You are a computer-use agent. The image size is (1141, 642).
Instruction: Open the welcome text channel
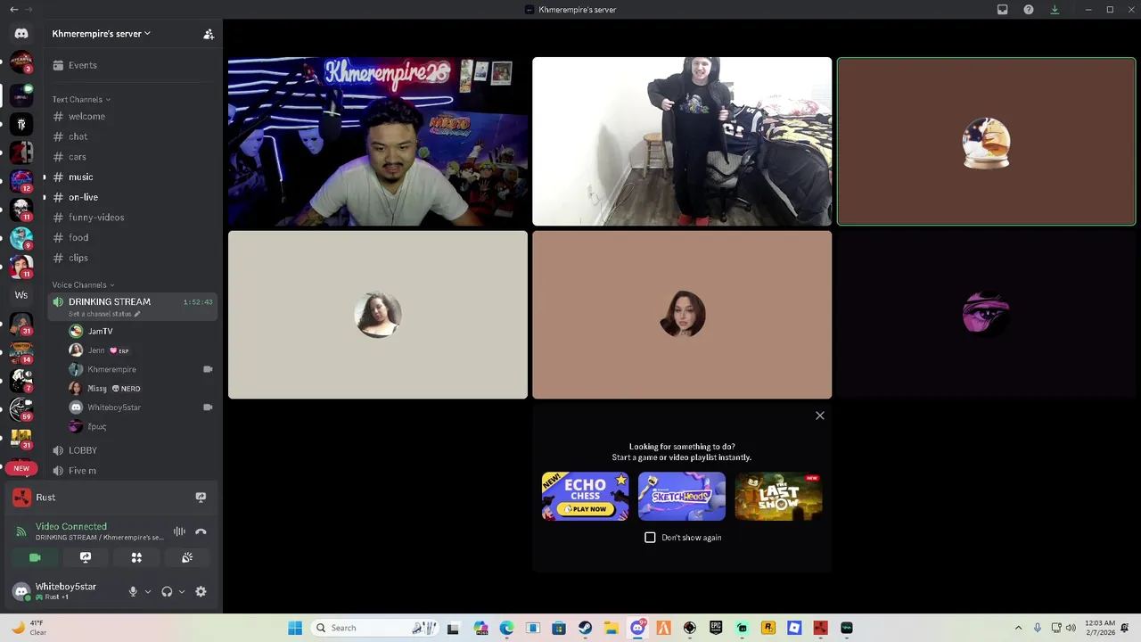pyautogui.click(x=131, y=116)
